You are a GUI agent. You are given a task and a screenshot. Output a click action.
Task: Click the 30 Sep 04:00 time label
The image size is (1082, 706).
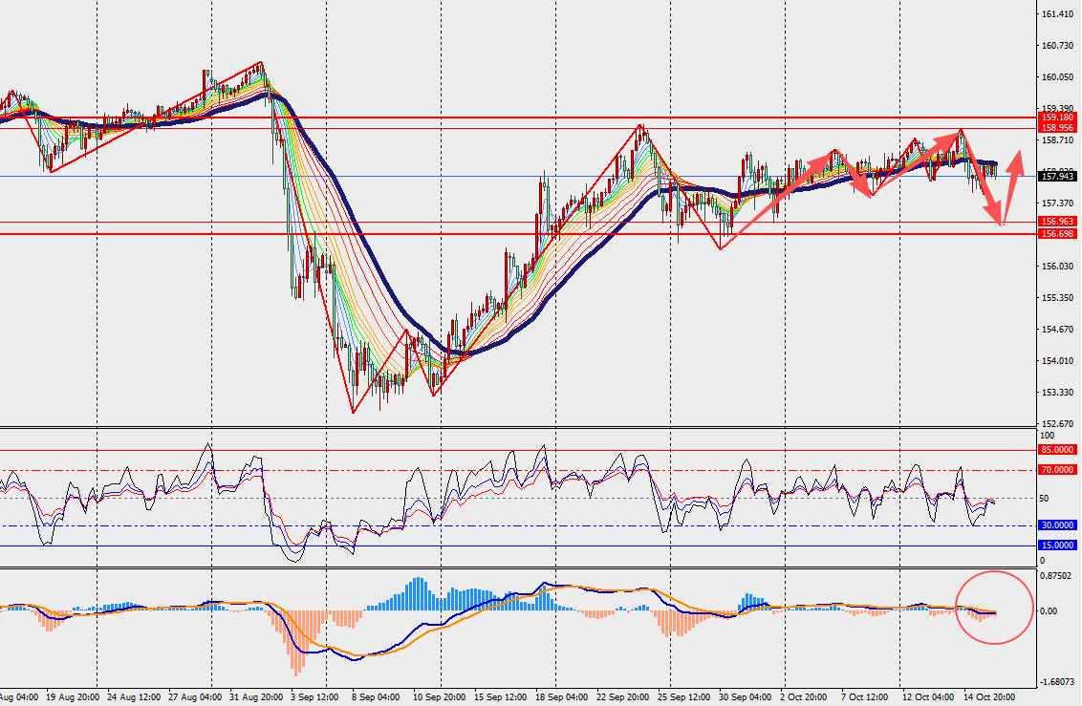click(x=746, y=697)
